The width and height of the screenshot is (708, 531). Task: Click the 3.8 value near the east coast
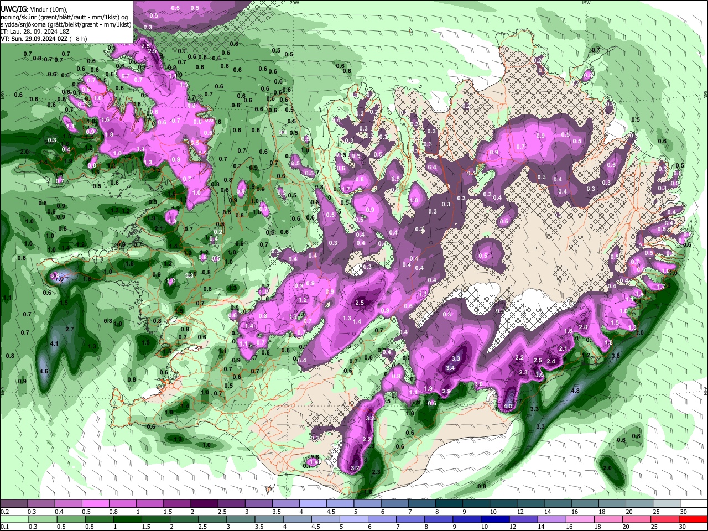click(x=615, y=356)
